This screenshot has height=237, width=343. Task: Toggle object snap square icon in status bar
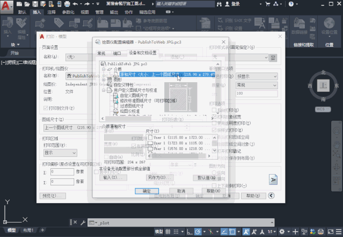point(232,232)
